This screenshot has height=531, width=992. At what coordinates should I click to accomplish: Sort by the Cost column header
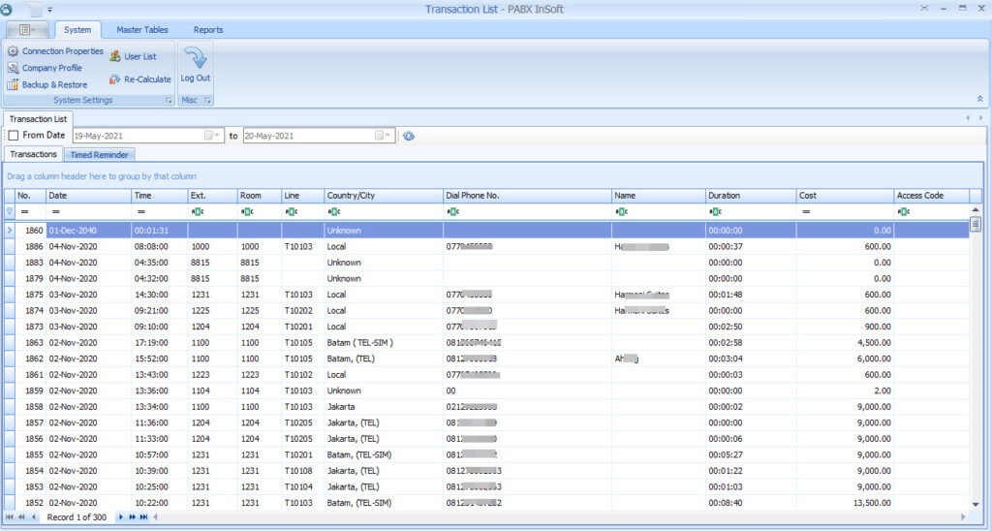(844, 196)
